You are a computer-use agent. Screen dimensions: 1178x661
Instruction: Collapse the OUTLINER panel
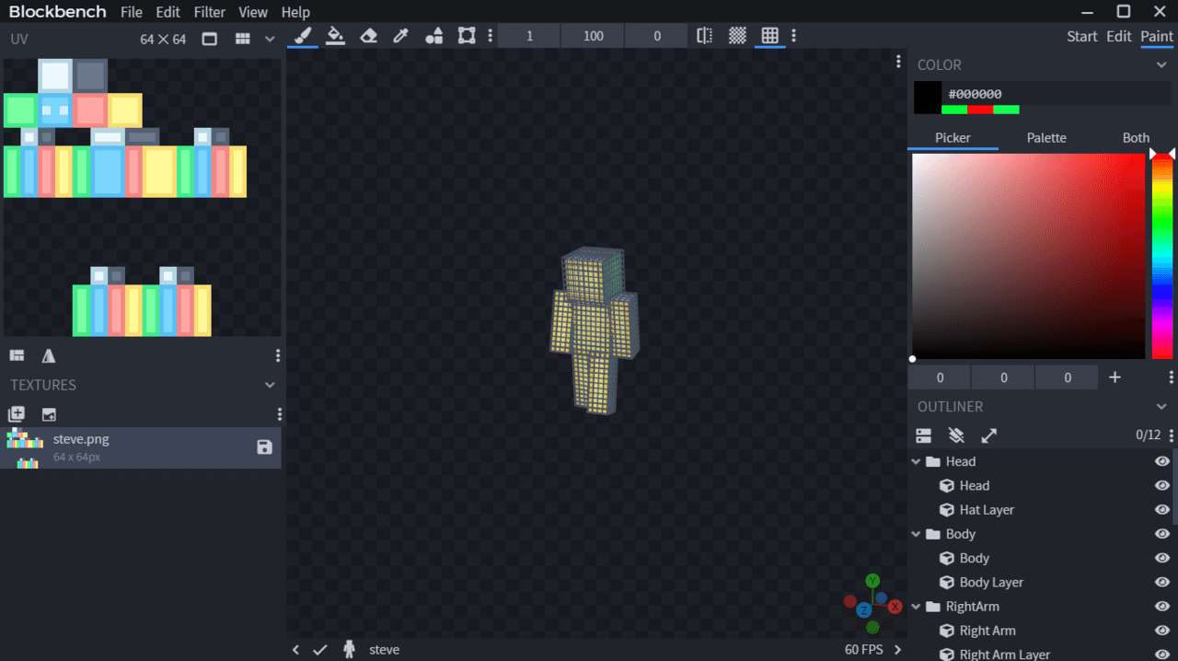(1161, 406)
